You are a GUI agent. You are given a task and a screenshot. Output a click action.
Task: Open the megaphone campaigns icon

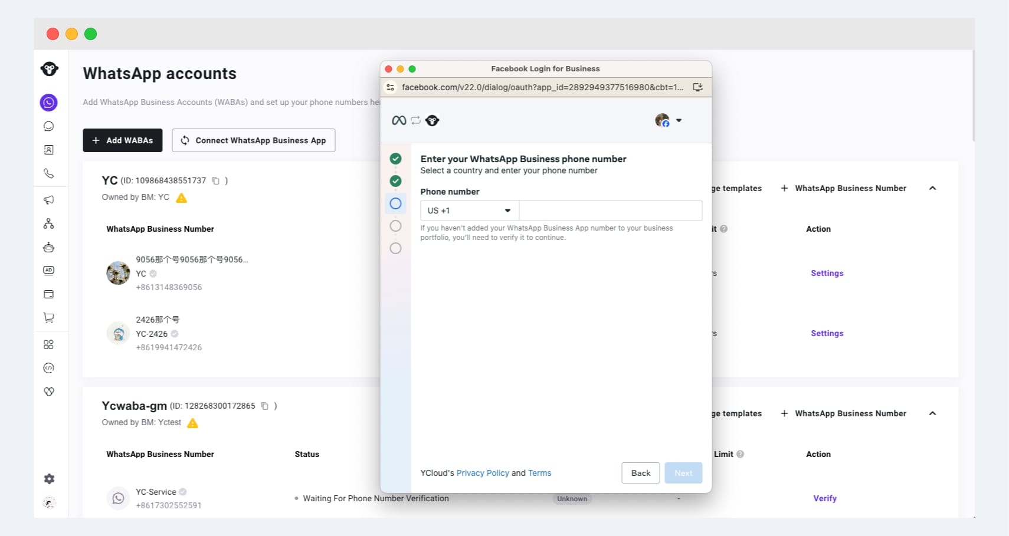click(49, 200)
